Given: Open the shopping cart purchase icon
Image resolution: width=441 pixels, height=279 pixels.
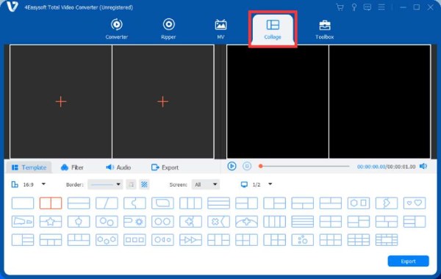Looking at the screenshot, I should point(340,7).
